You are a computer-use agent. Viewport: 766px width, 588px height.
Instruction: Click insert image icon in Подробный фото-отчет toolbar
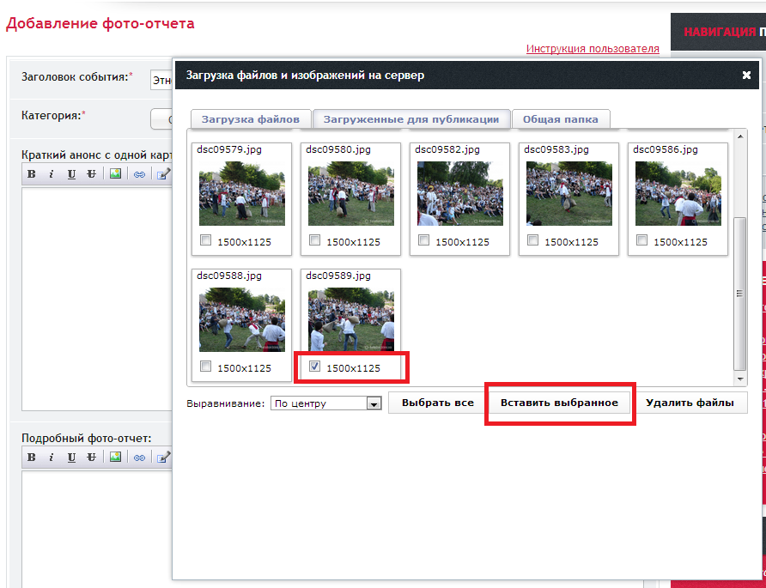click(x=115, y=457)
